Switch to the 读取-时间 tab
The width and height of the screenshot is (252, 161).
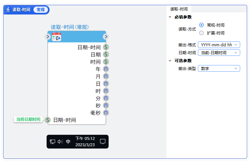point(179,9)
